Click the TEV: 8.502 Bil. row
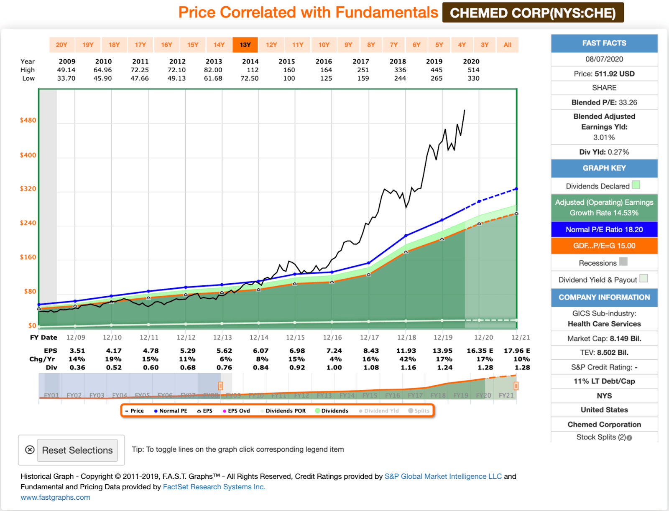Image resolution: width=669 pixels, height=511 pixels. tap(604, 353)
